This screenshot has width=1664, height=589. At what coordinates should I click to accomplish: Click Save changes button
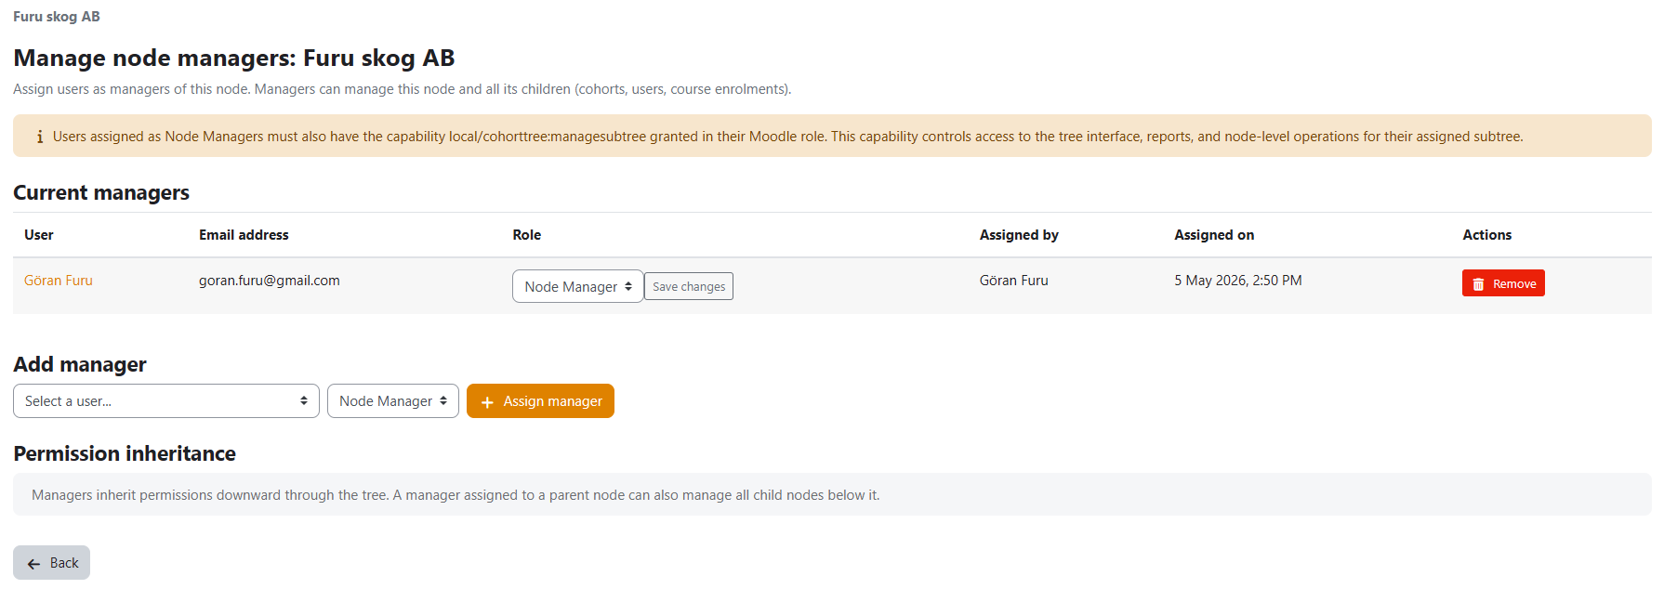(x=689, y=286)
